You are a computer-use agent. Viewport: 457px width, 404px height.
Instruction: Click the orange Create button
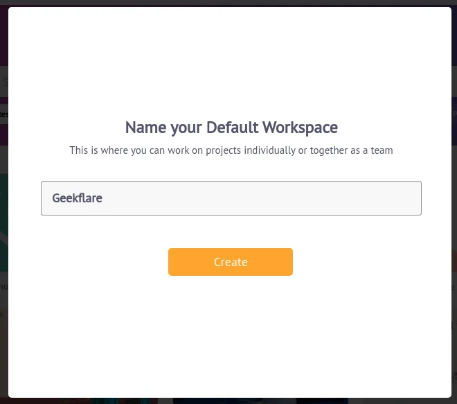click(x=231, y=262)
